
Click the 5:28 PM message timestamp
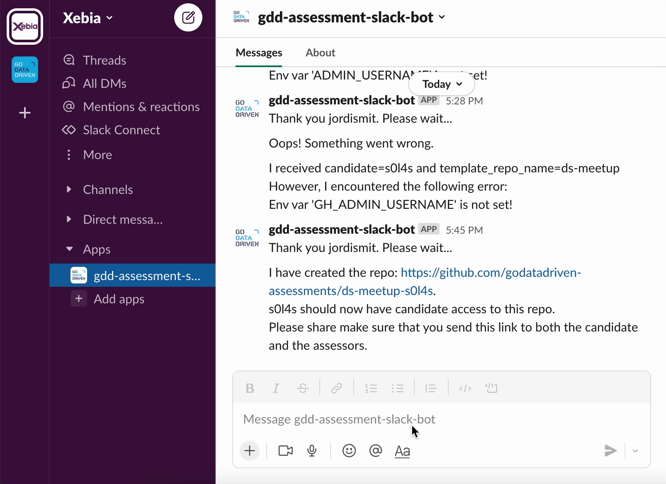(464, 101)
